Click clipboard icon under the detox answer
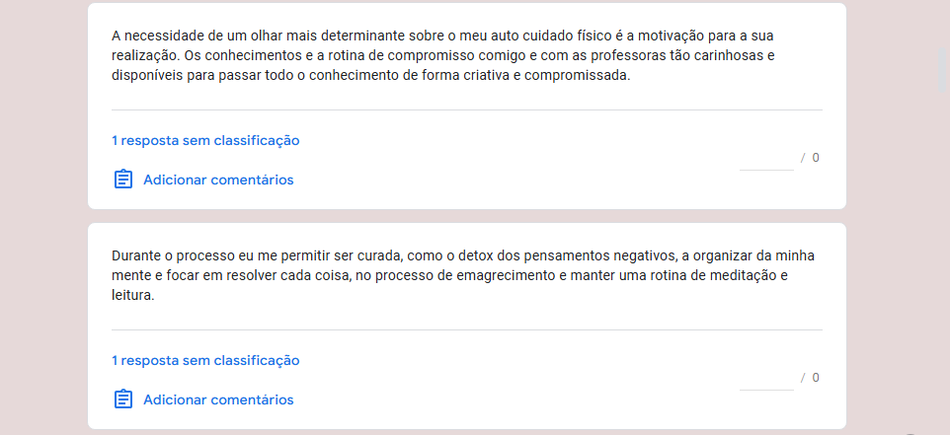The width and height of the screenshot is (950, 435). [123, 399]
